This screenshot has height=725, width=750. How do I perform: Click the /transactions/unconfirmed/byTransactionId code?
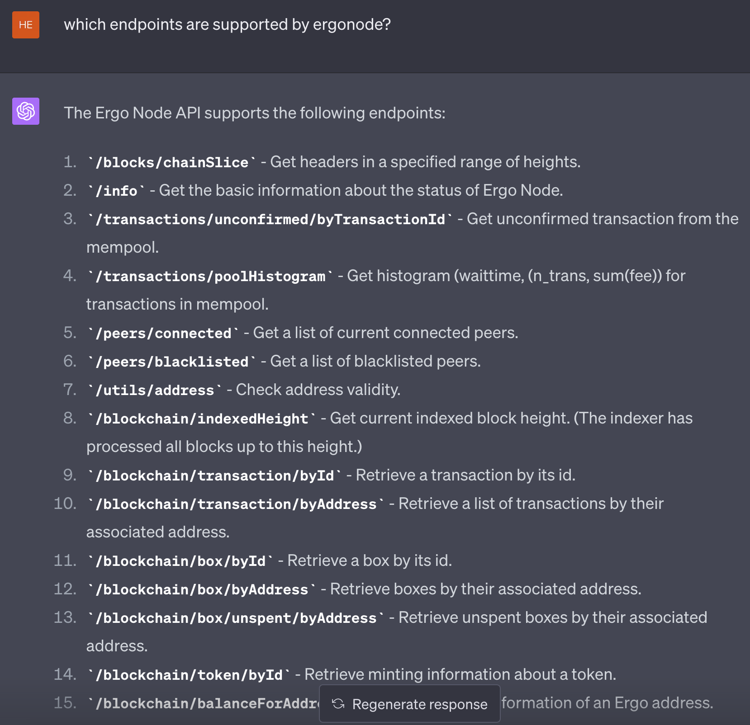tap(270, 219)
